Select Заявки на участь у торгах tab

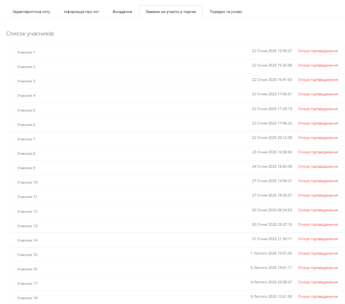coord(170,12)
